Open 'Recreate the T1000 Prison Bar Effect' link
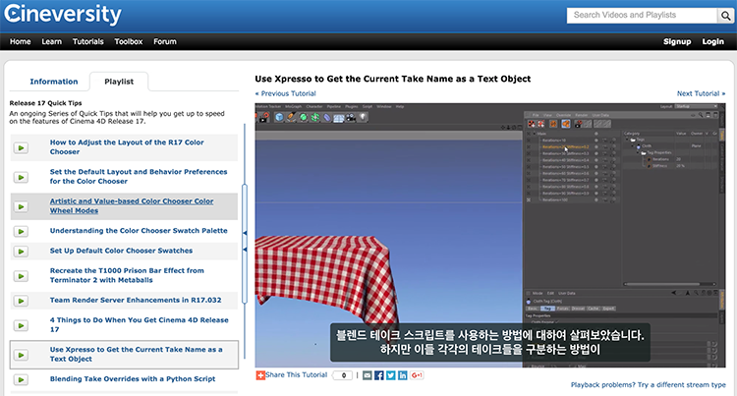 click(127, 275)
